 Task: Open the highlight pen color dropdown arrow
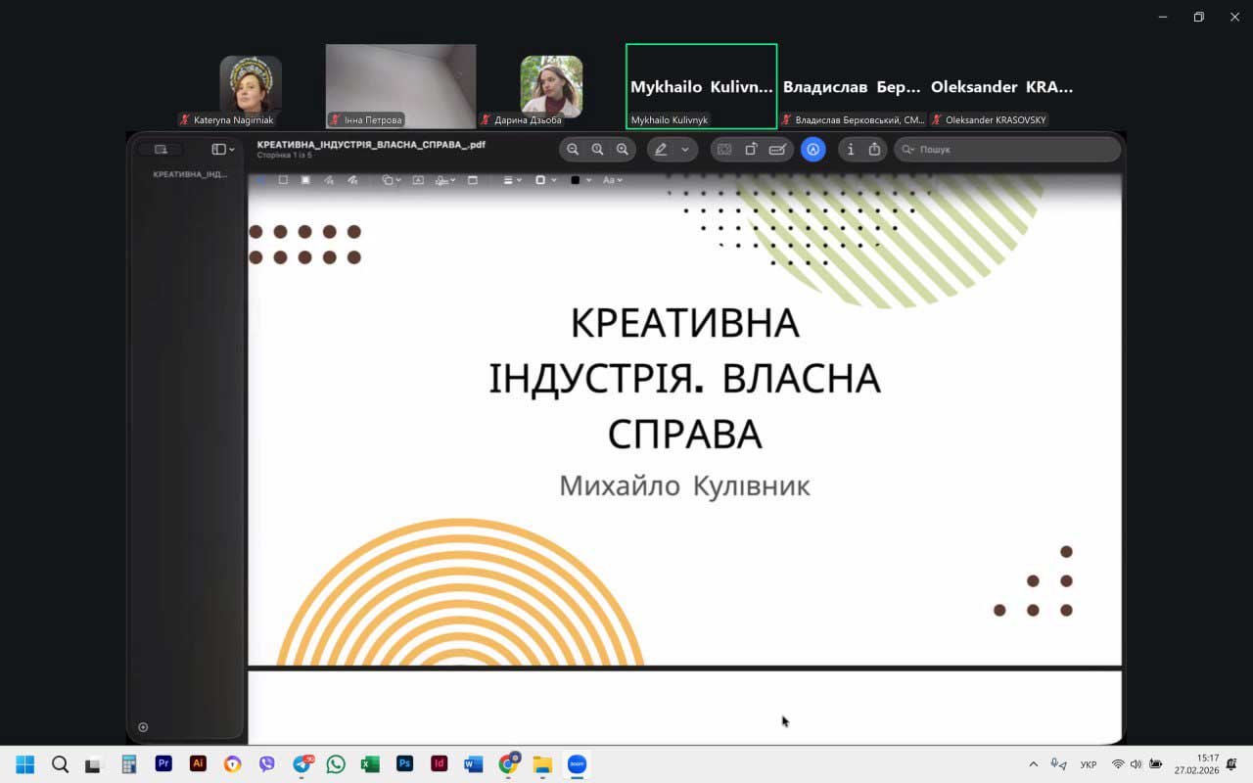684,150
